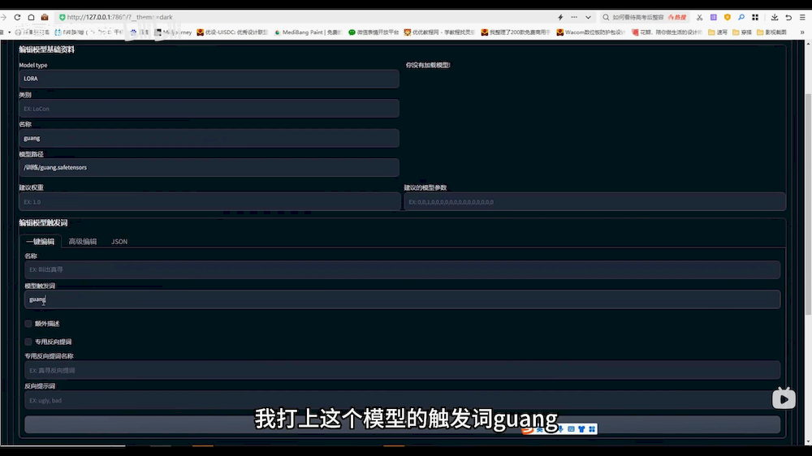Image resolution: width=812 pixels, height=456 pixels.
Task: Click the scissors screenshot icon in toolbar
Action: point(699,17)
